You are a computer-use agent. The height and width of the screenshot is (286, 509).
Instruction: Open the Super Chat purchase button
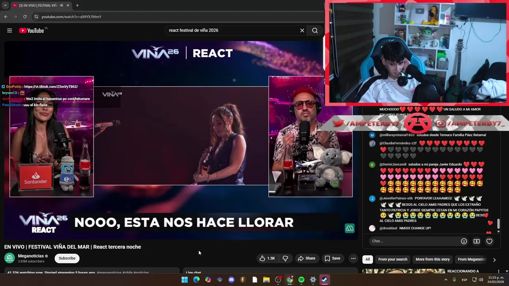pyautogui.click(x=476, y=241)
